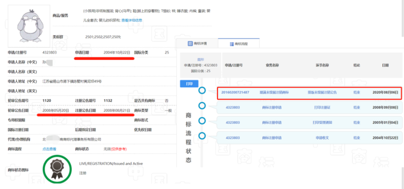Open the 查看详细信息 link
Screen dimensions: 404x189
tap(132, 20)
